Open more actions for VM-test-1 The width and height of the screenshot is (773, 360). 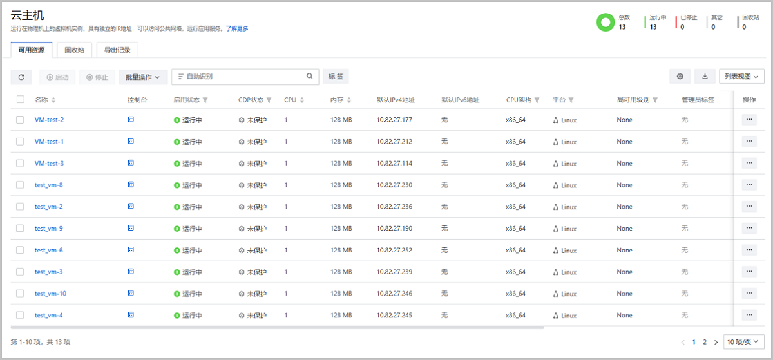[749, 141]
